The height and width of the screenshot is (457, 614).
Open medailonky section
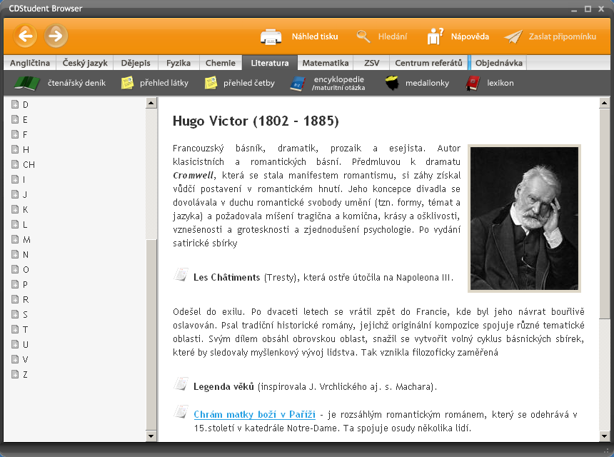427,83
